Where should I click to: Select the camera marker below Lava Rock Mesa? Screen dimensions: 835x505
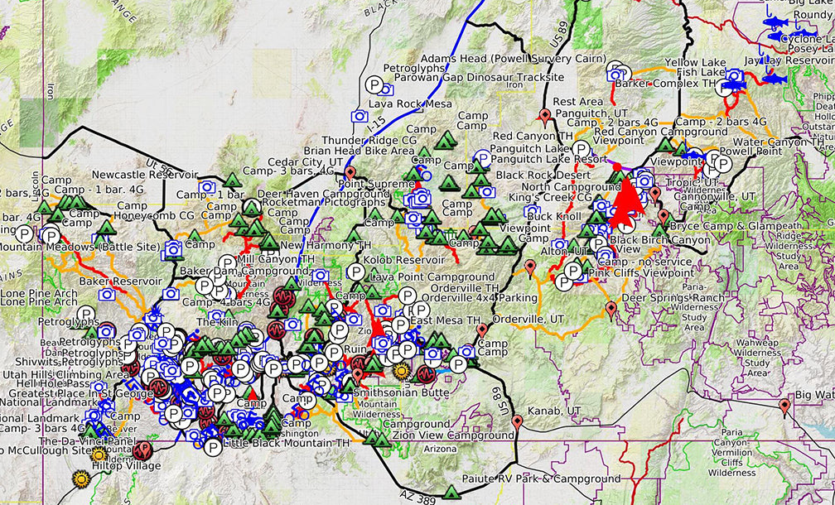point(360,117)
